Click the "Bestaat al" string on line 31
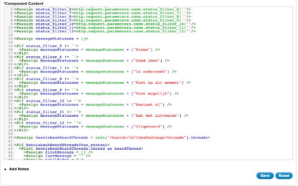 (148, 105)
